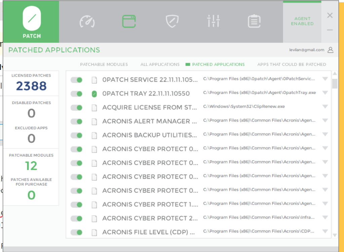Screen dimensions: 344x252
Task: Select the Acronis Backup Utilities entry name
Action: 149,135
